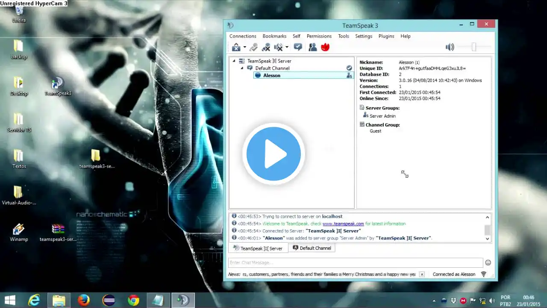Collapse the Default Channel node
Viewport: 547px width, 308px height.
point(242,68)
